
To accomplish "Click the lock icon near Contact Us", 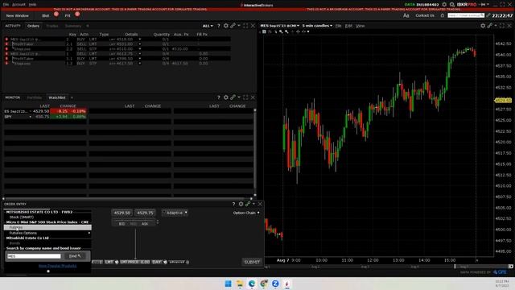I will (x=442, y=15).
